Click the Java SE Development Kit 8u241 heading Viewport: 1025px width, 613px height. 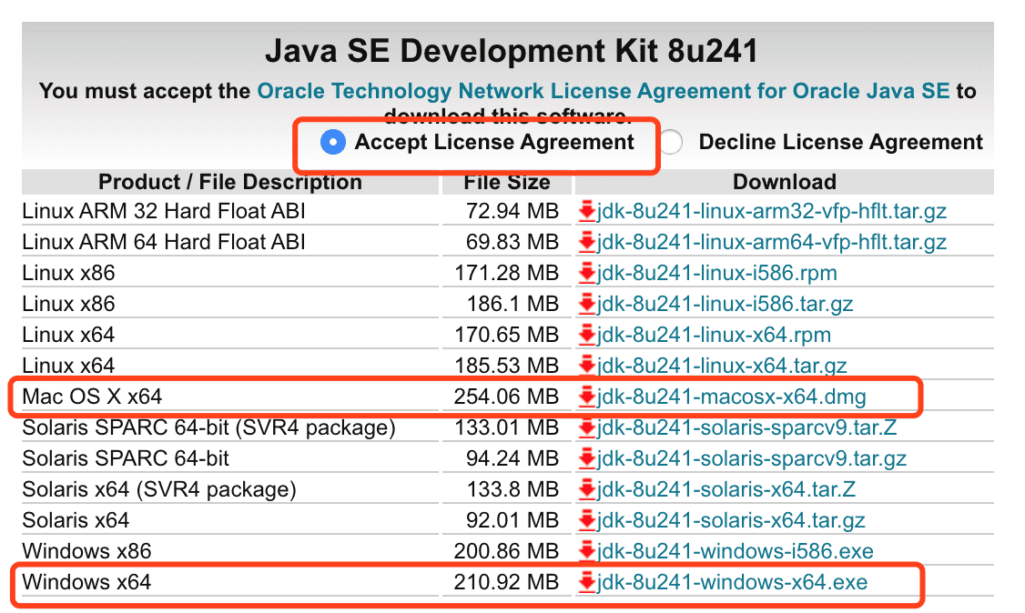click(x=512, y=51)
